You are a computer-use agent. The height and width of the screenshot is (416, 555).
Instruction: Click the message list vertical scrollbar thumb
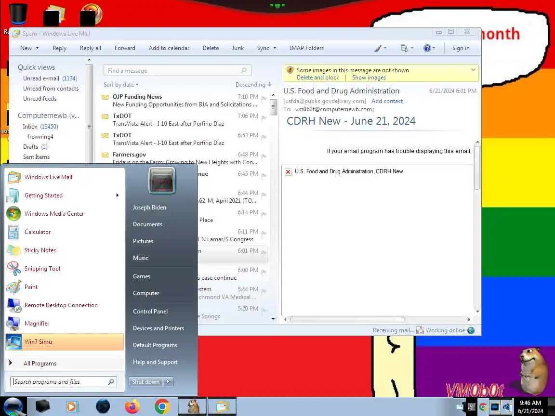tap(273, 107)
